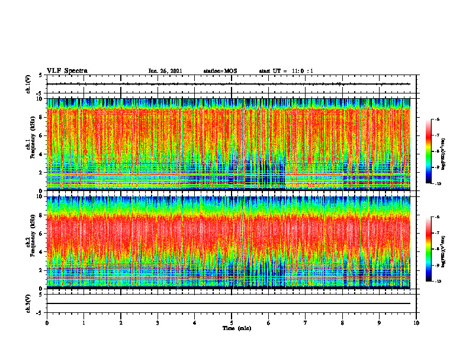Click the "1" time axis tick label
Viewport: 469px width, 362px height.
[x=83, y=323]
